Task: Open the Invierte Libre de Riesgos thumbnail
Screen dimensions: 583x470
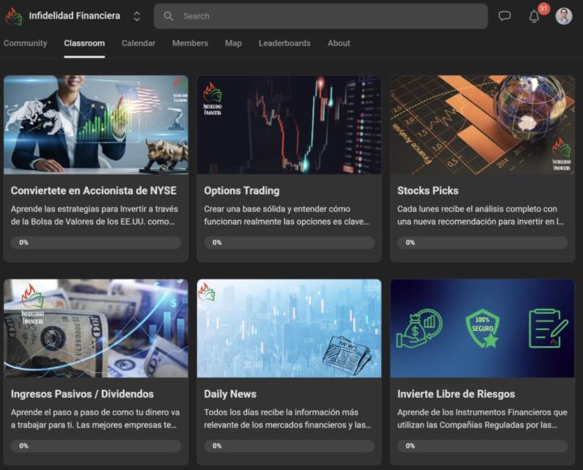Action: (483, 328)
